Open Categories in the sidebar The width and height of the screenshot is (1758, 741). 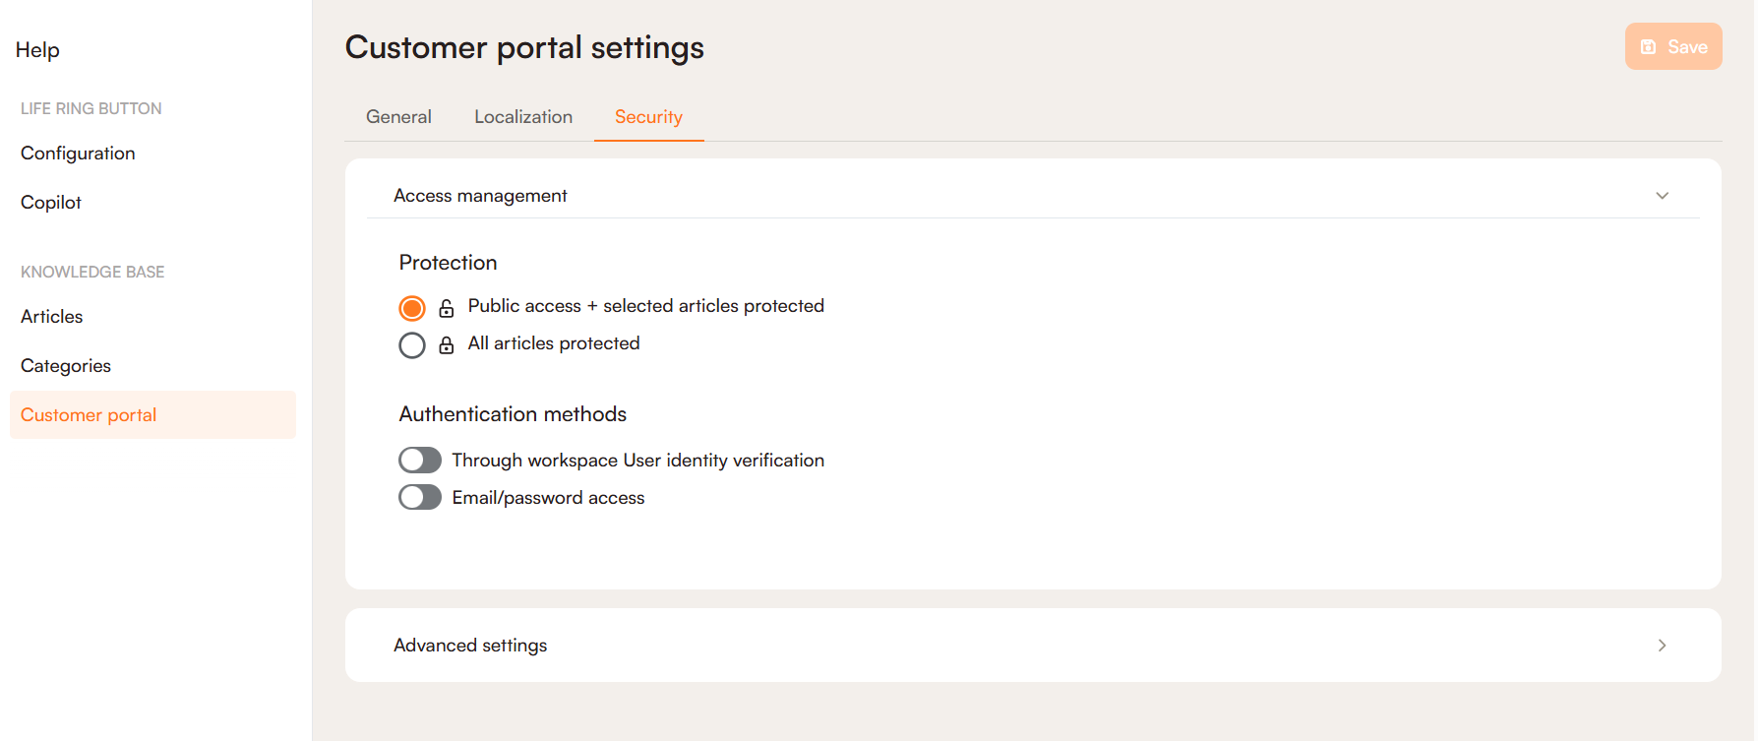[x=66, y=366]
